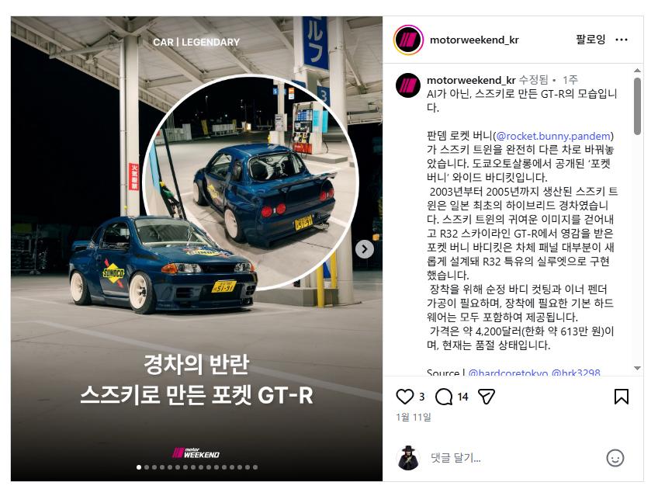Jump to the last carousel indicator dot
Screen dimensions: 658x496
tap(255, 467)
